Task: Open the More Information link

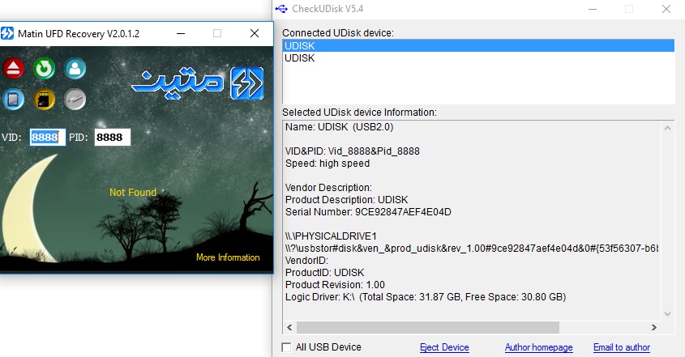Action: (228, 257)
